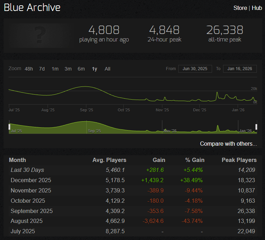Viewport: 265px width, 240px height.
Task: Open the Hub link
Action: tap(257, 8)
